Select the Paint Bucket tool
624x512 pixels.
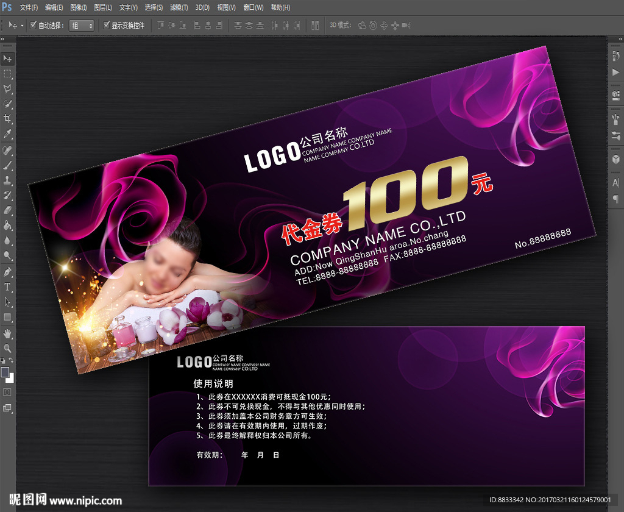[7, 226]
